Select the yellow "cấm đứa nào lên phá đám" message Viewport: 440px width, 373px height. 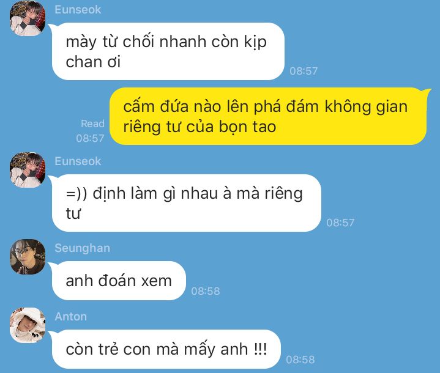click(268, 116)
